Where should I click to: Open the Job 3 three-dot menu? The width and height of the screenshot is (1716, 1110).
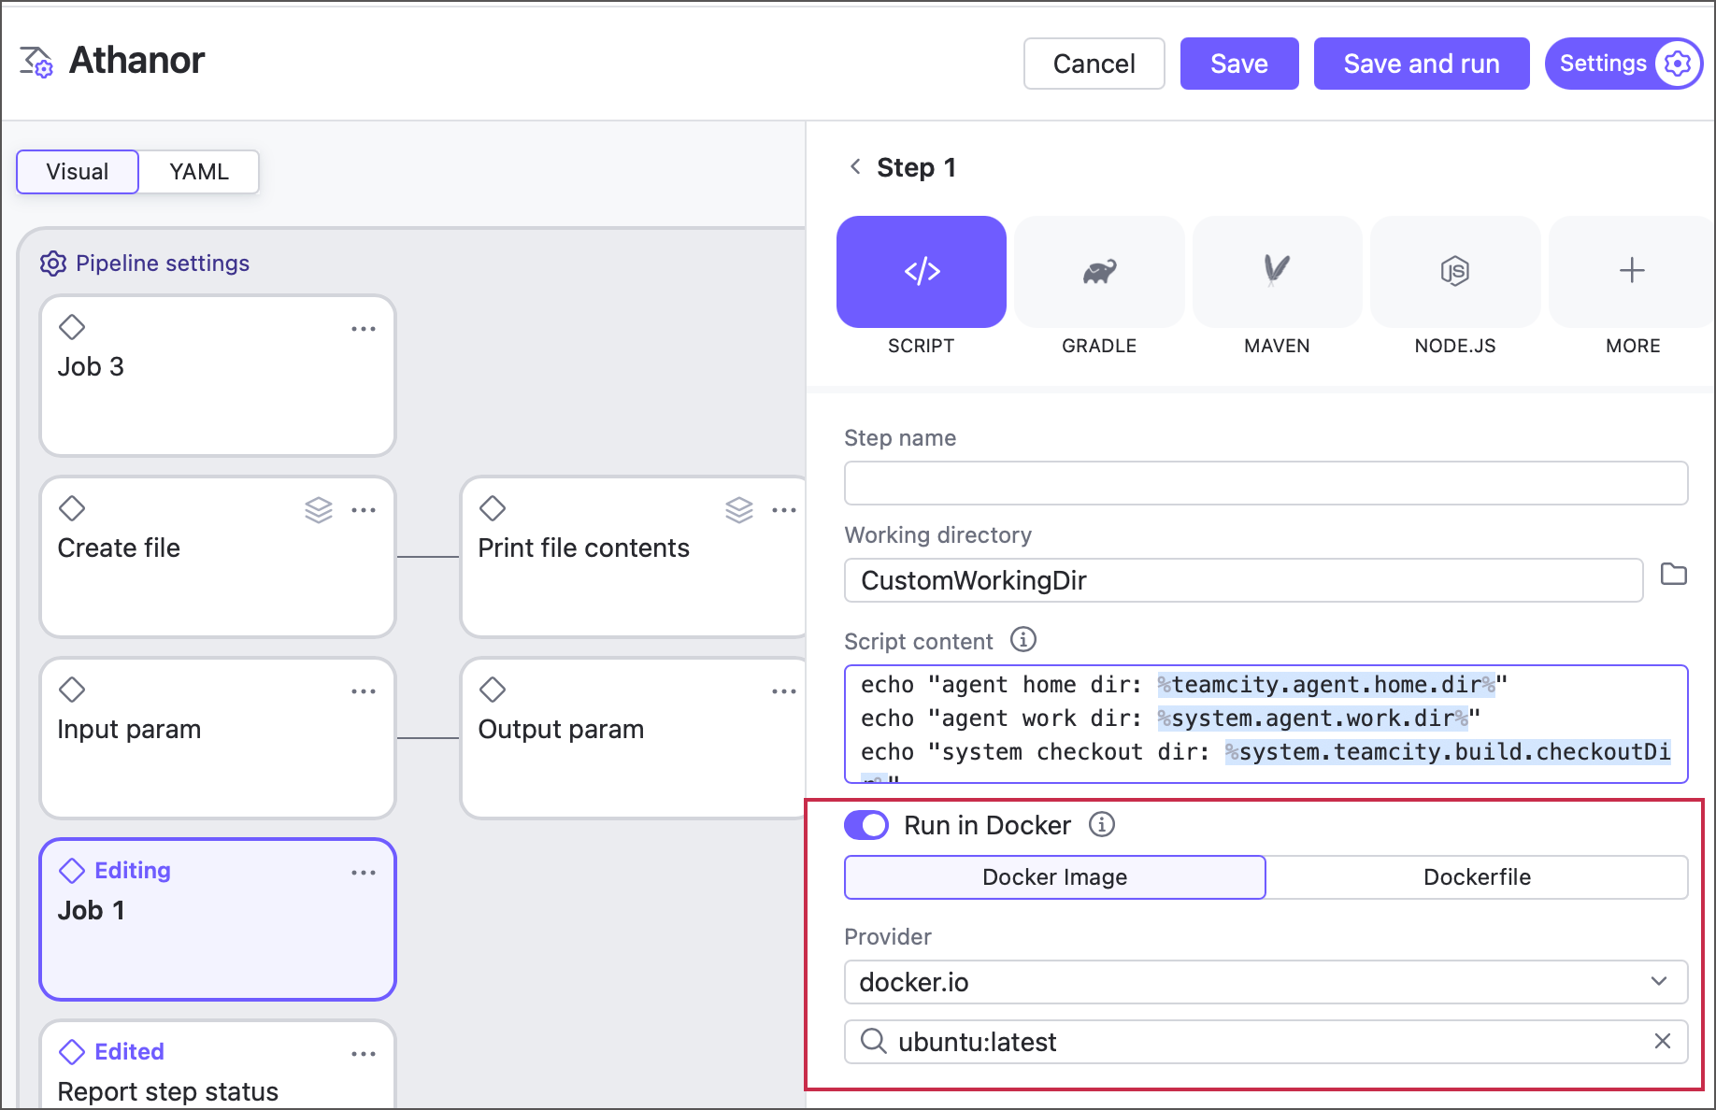[x=364, y=329]
